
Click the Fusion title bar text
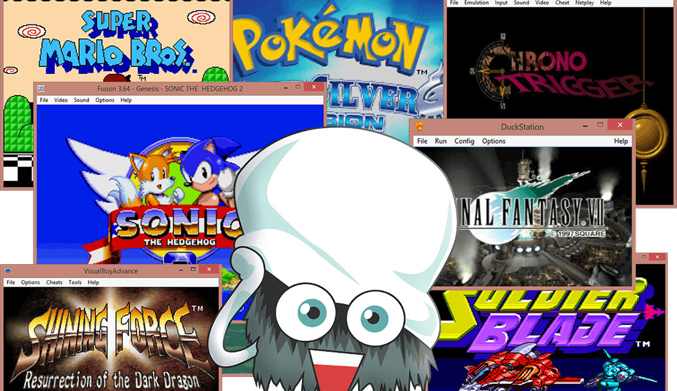170,88
